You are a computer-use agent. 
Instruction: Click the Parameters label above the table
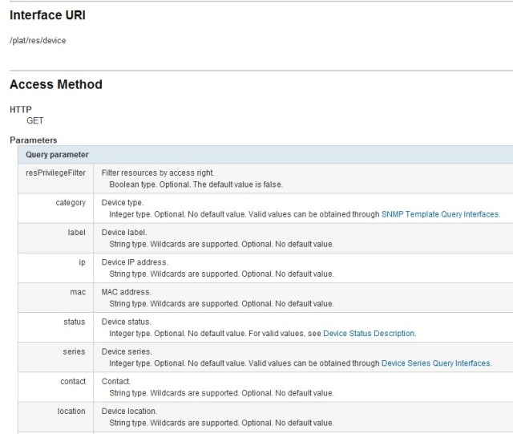click(33, 140)
